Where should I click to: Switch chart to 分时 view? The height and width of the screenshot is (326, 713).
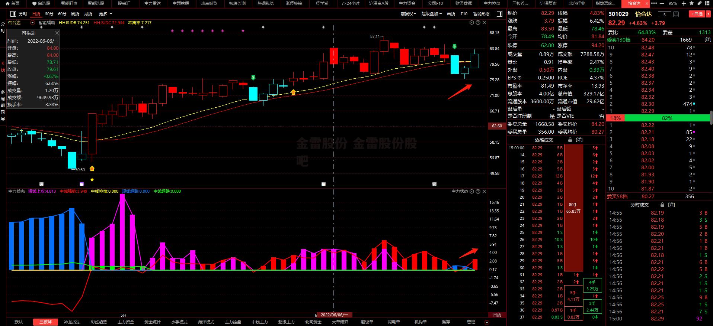(x=23, y=14)
